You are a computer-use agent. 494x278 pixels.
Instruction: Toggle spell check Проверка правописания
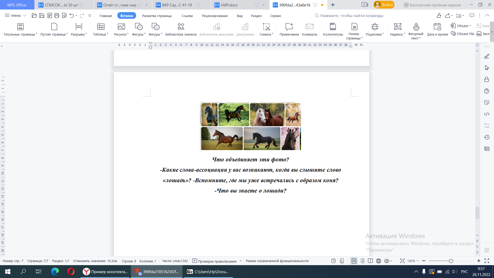click(214, 261)
